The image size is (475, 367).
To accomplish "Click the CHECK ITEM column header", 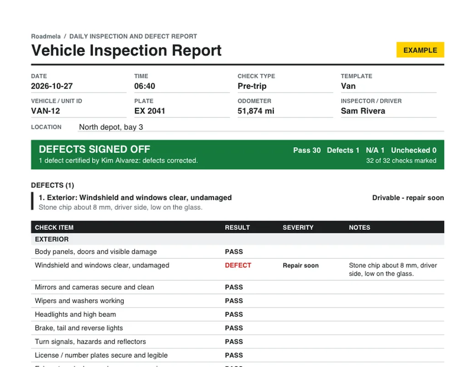I will click(54, 227).
